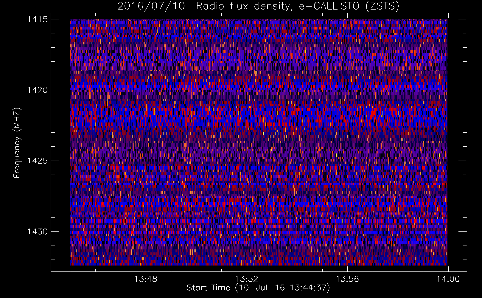Viewport: 482px width, 298px height.
Task: Click the 13:52 time tick label
Action: [x=247, y=279]
